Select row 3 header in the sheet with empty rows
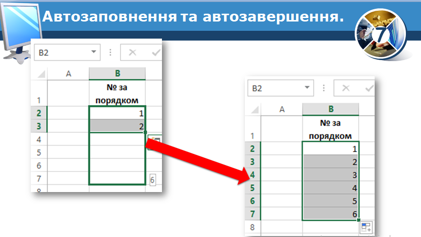Viewport: 421px width, 237px height. 39,126
